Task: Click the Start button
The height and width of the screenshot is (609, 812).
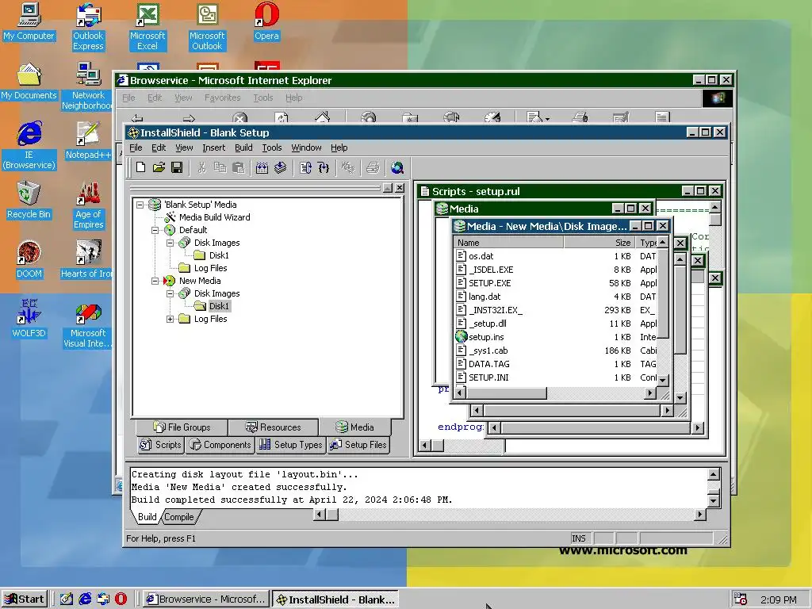Action: (25, 599)
